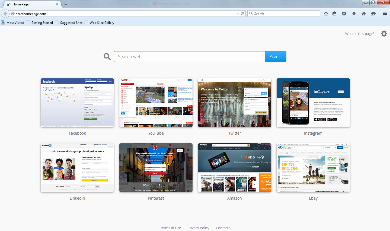This screenshot has height=231, width=390.
Task: Click the Twitter label text
Action: (x=235, y=133)
